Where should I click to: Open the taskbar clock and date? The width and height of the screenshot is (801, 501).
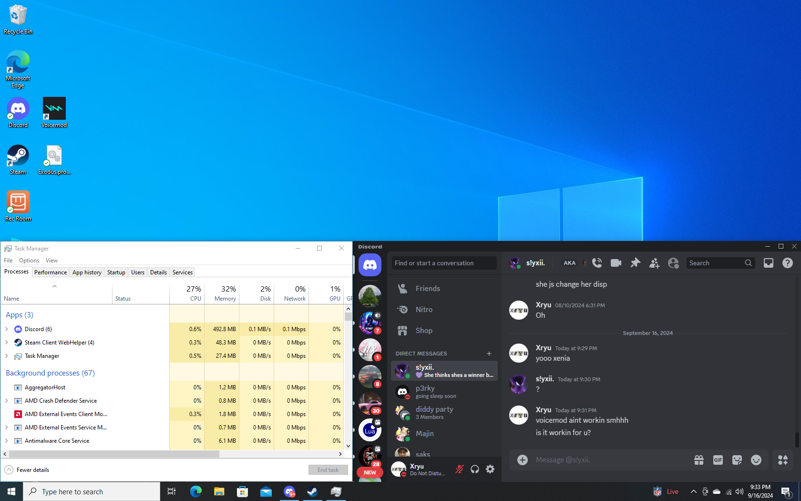tap(760, 491)
